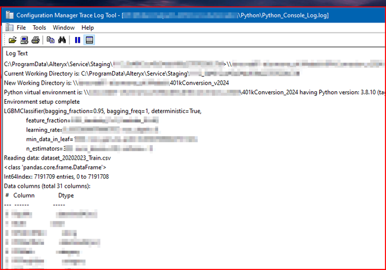Click the CMTrace app icon in title bar

pos(10,15)
